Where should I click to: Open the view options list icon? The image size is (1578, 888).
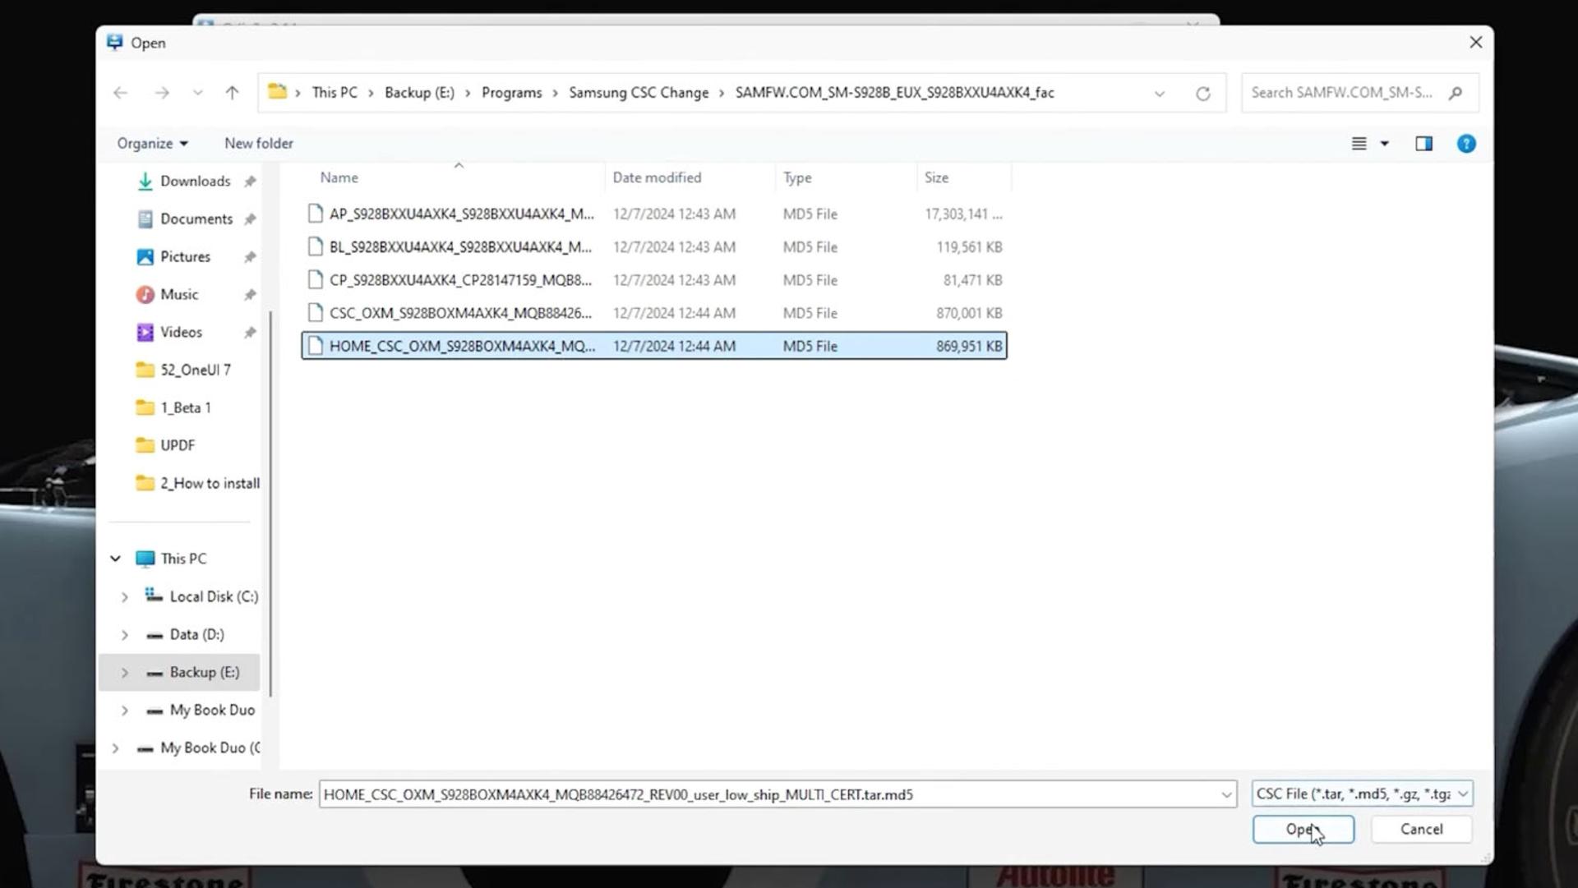click(1359, 144)
